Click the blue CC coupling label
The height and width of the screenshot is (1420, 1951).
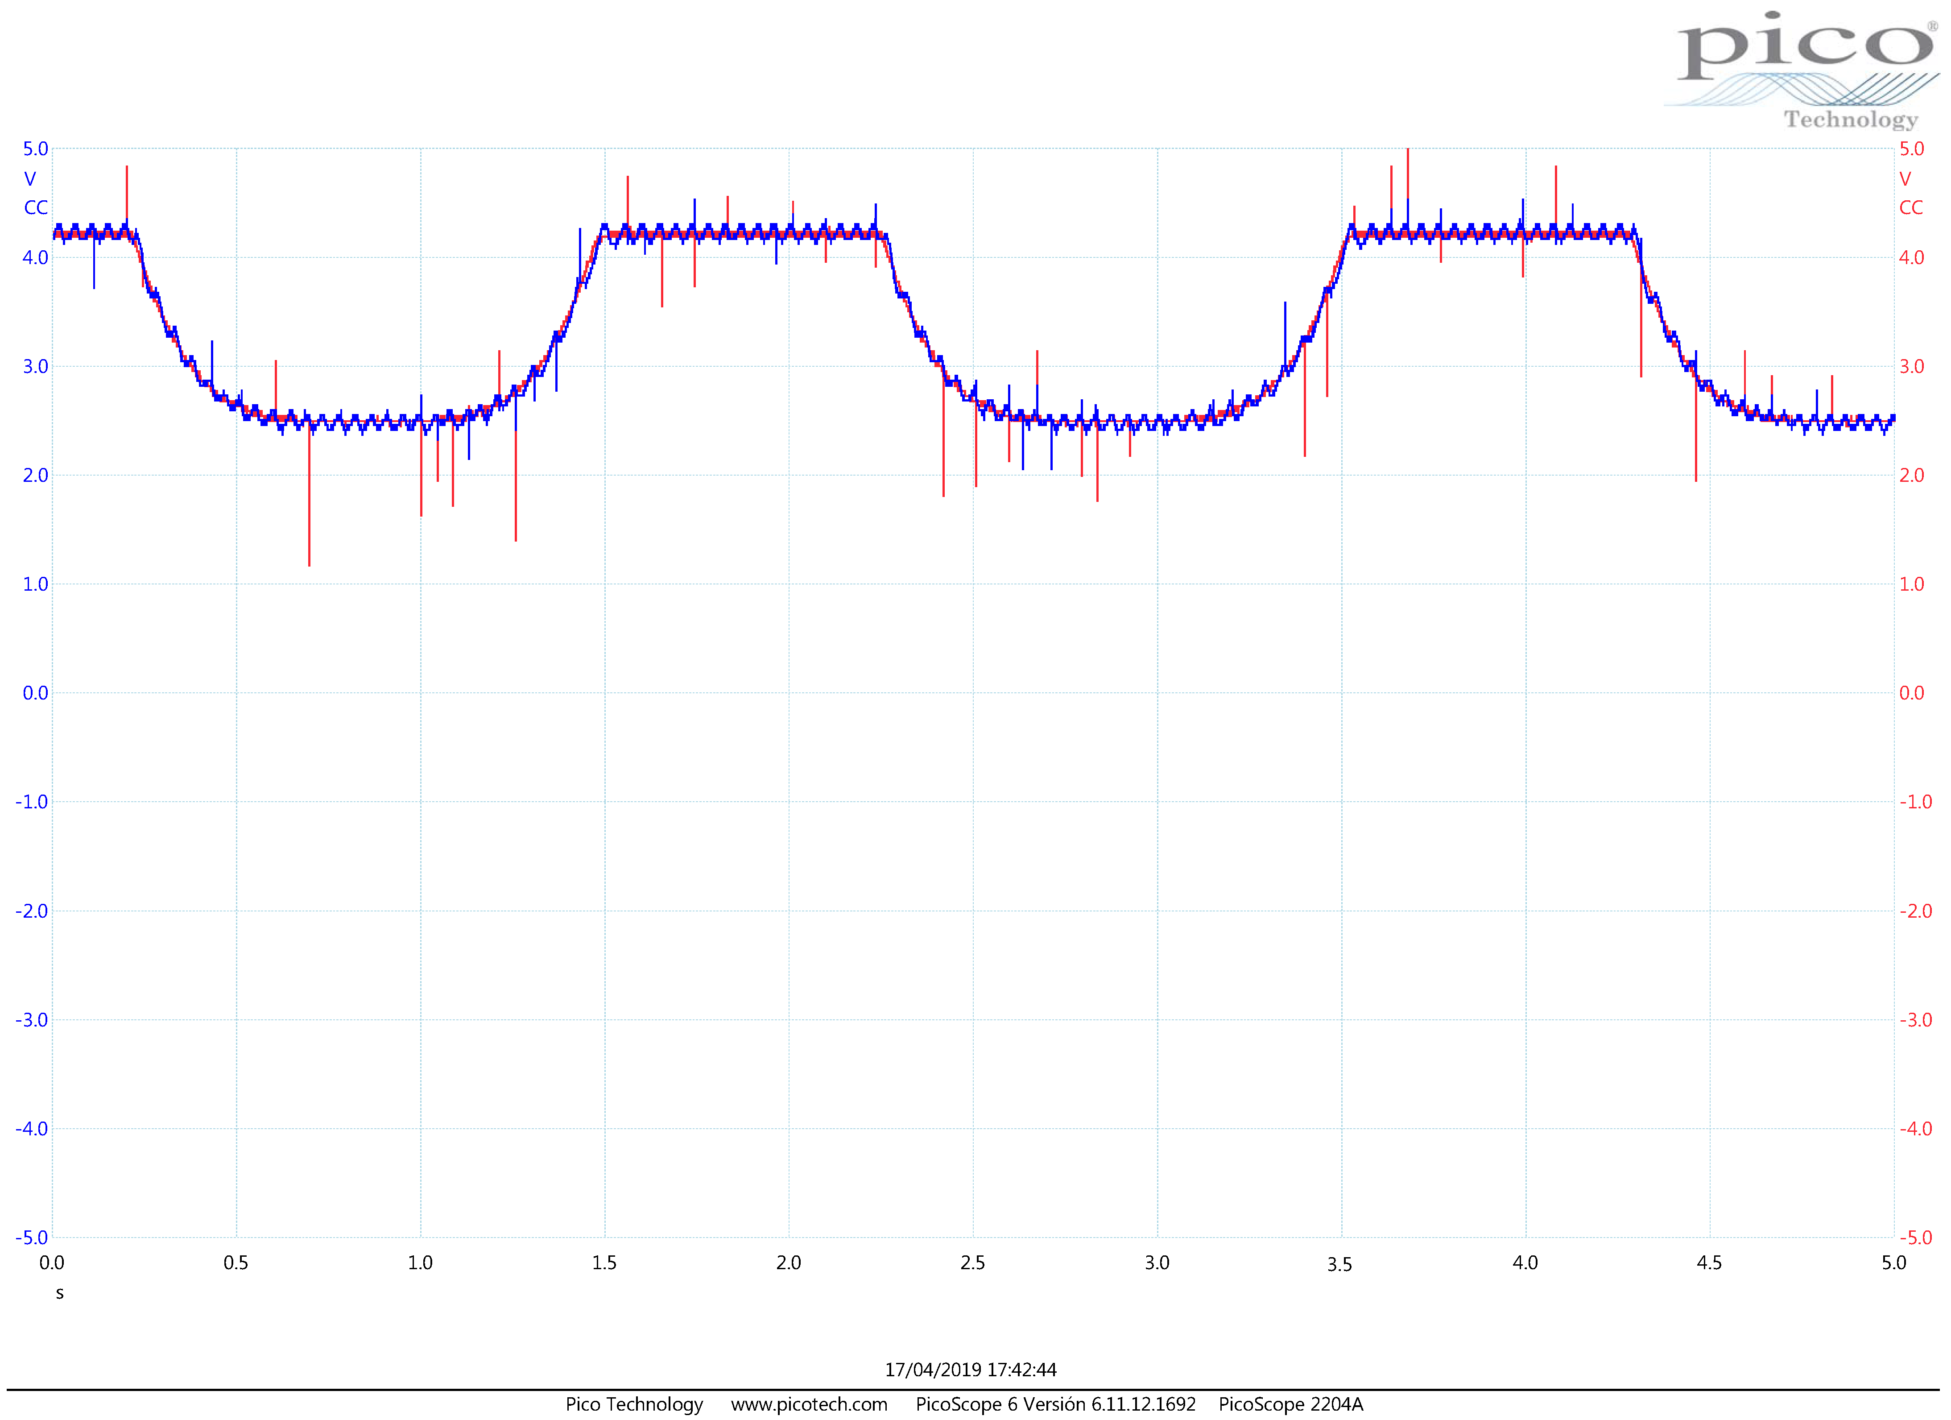pyautogui.click(x=35, y=207)
